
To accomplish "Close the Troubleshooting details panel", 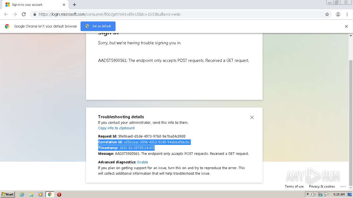I will (x=252, y=117).
